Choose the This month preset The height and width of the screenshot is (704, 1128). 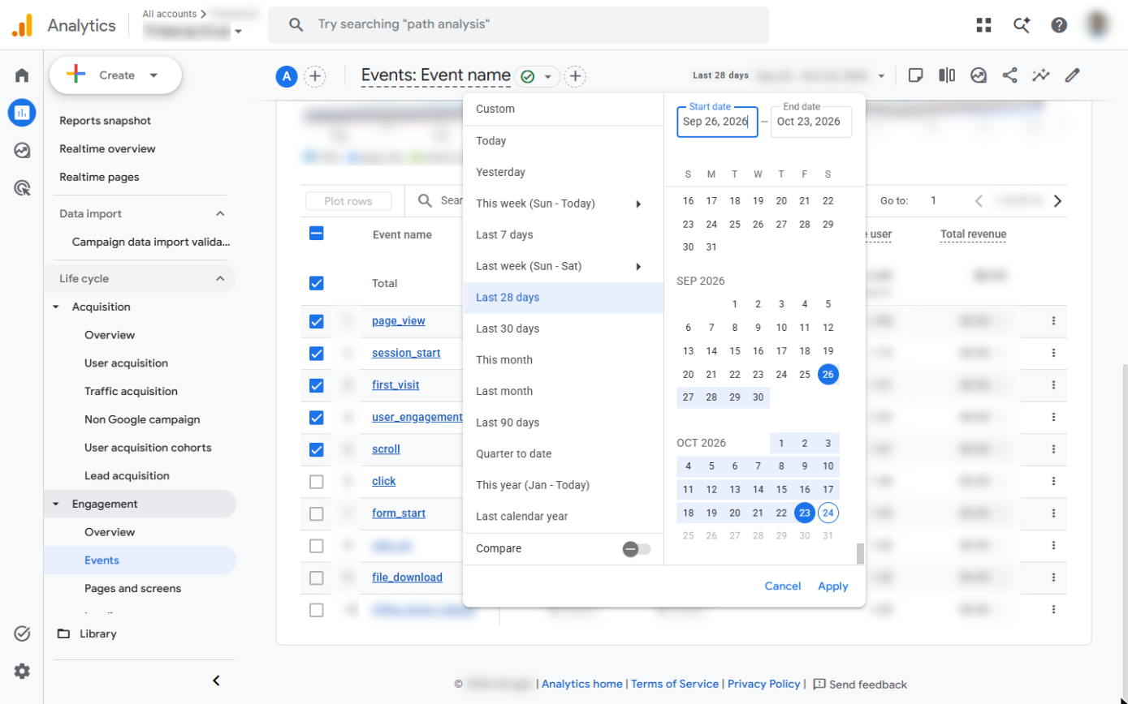pos(564,360)
